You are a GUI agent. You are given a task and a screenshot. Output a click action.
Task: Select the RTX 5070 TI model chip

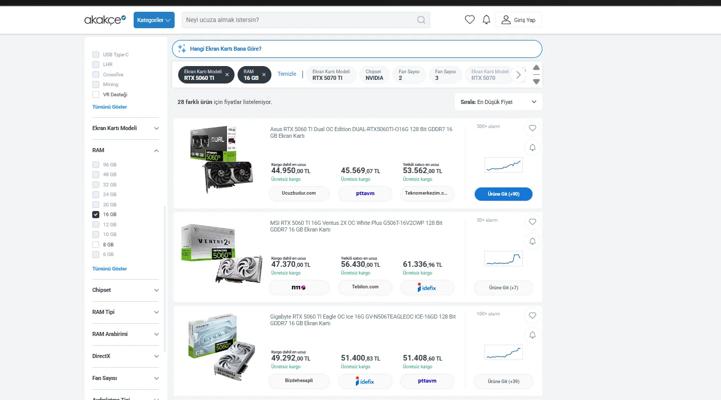coord(331,75)
